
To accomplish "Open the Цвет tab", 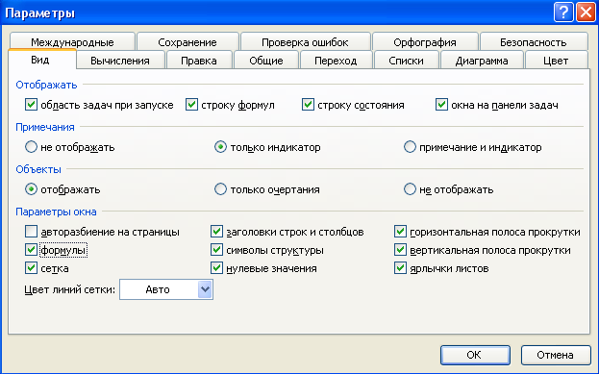I will pyautogui.click(x=556, y=61).
